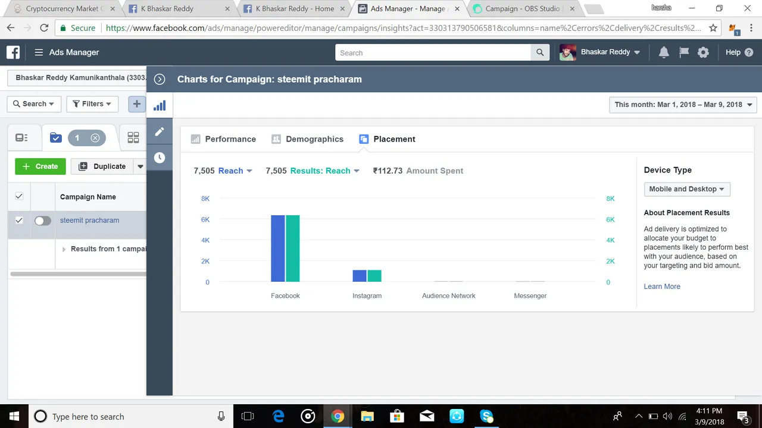Image resolution: width=762 pixels, height=428 pixels.
Task: Select the ad sets grid tab icon
Action: click(133, 138)
